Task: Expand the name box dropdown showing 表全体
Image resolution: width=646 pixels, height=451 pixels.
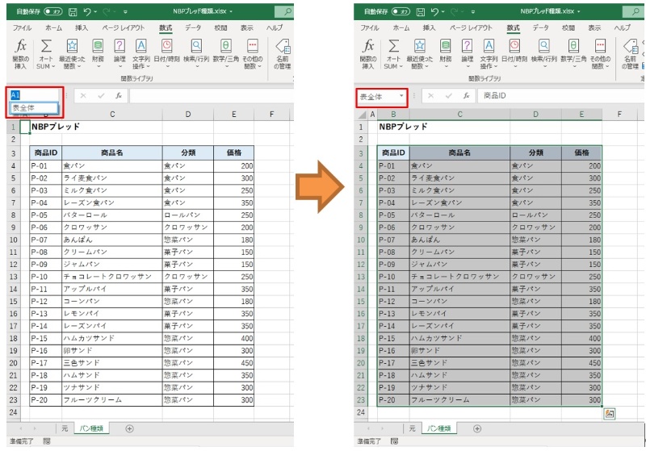Action: (x=401, y=96)
